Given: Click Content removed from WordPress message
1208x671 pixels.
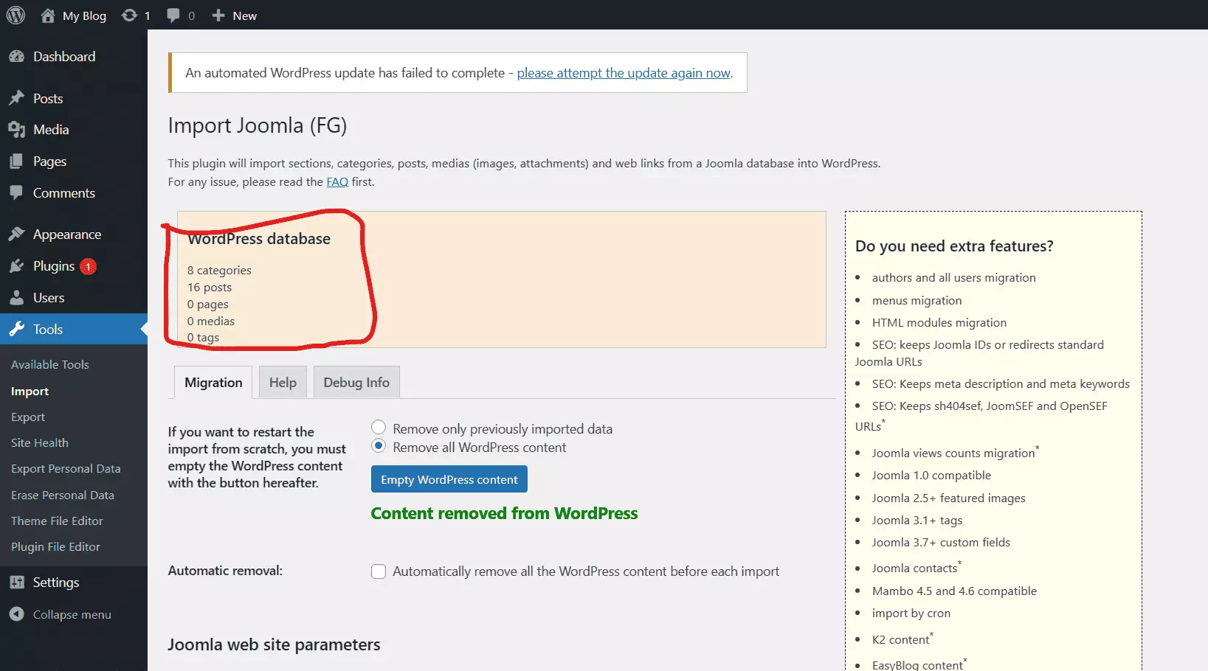Looking at the screenshot, I should [504, 513].
